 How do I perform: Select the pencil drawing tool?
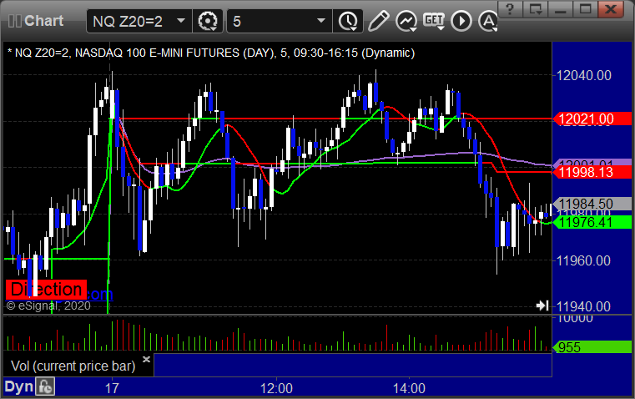coord(378,21)
